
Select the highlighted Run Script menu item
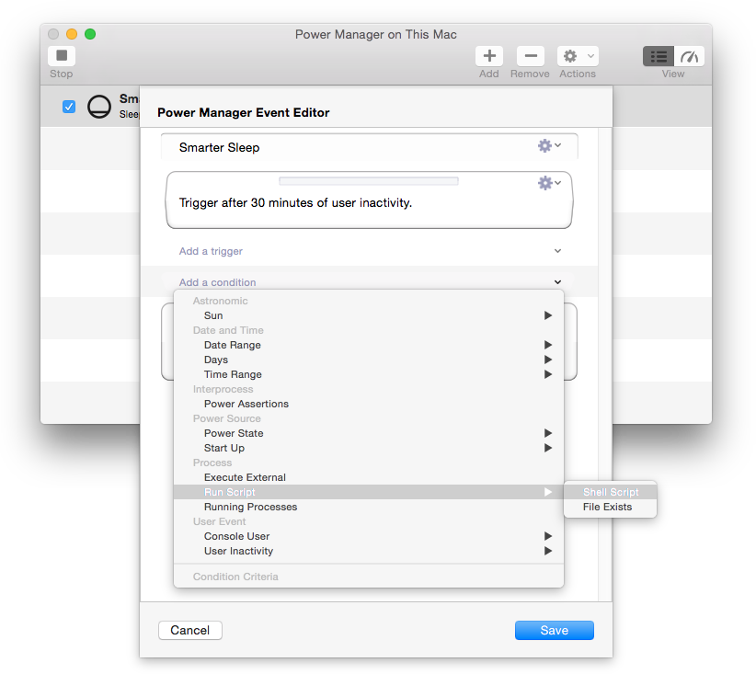click(369, 492)
